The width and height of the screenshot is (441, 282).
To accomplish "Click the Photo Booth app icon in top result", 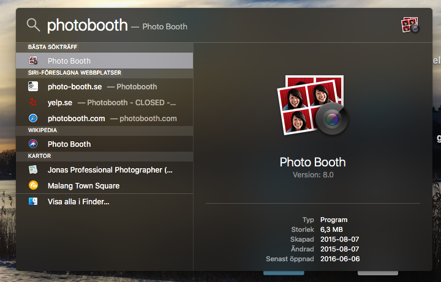I will 33,61.
